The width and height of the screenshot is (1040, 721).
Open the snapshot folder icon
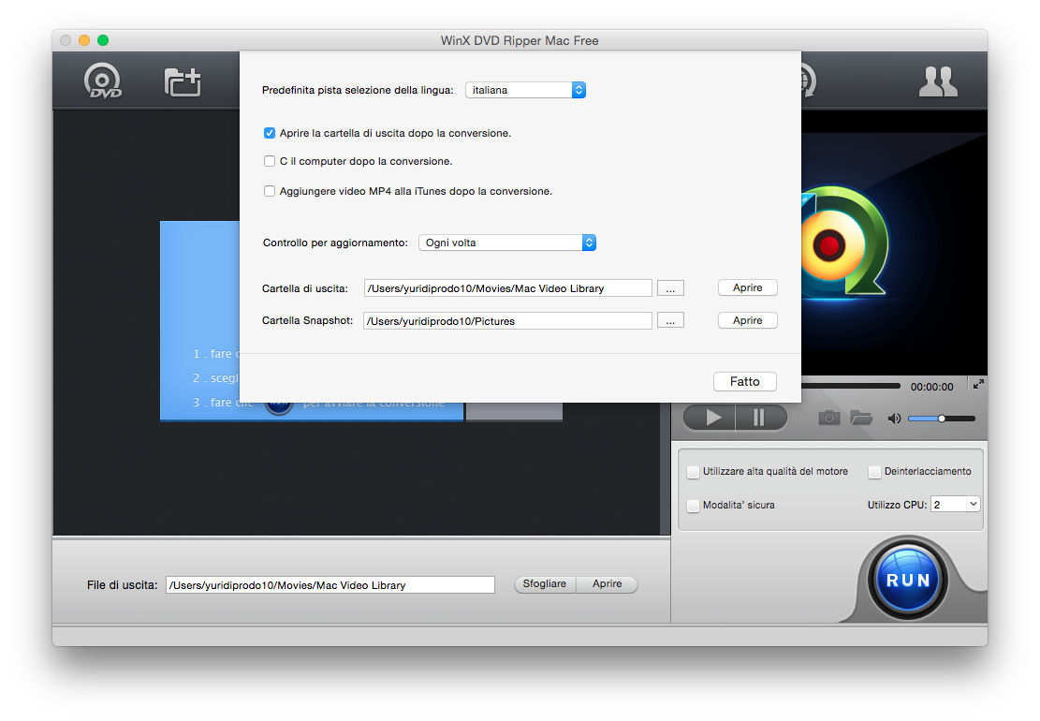click(x=861, y=418)
